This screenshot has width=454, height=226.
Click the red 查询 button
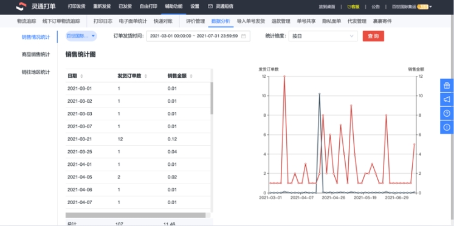tap(373, 36)
